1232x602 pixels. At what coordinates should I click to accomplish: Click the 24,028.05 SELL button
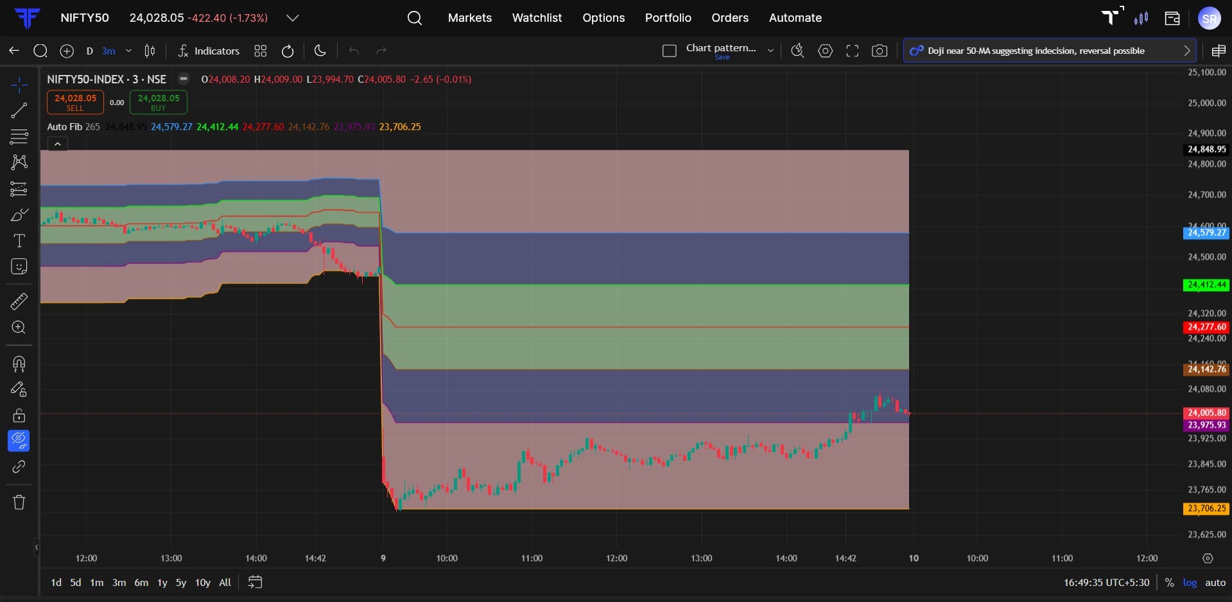click(75, 102)
